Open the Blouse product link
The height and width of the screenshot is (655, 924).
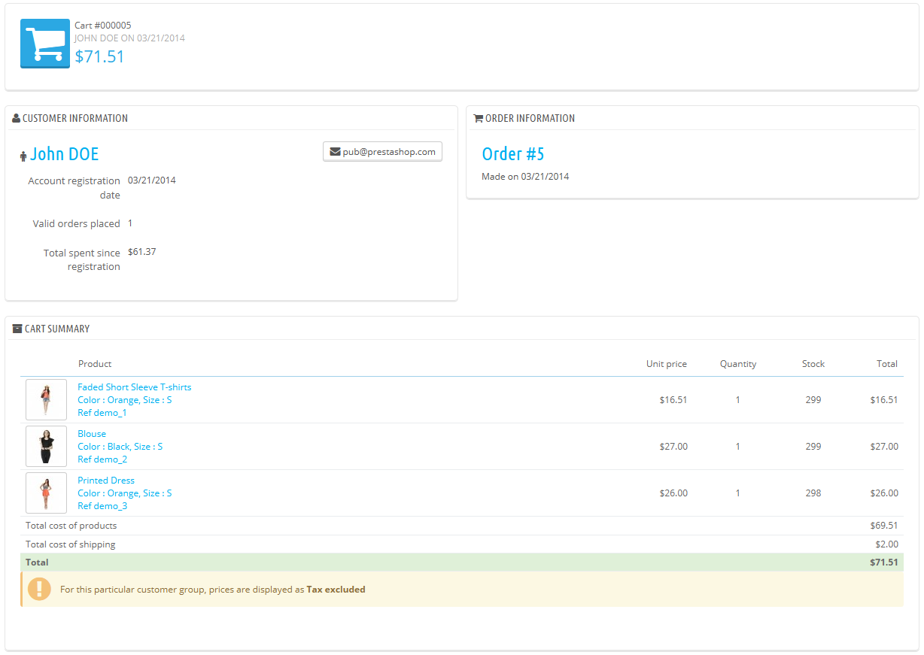[92, 434]
